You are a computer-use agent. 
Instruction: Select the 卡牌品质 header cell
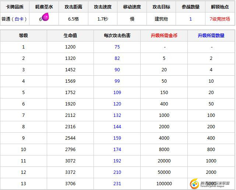[15, 7]
